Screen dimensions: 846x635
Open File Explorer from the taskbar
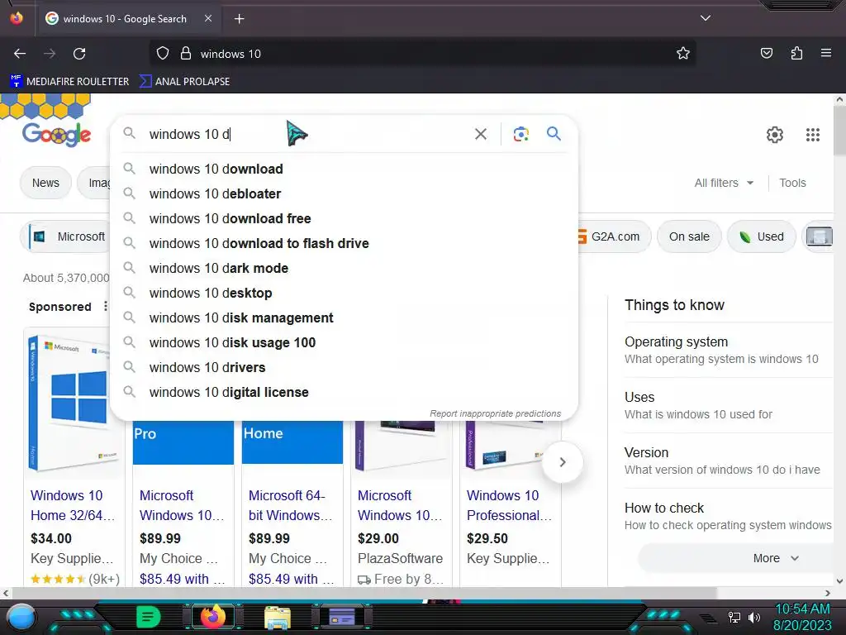(277, 617)
